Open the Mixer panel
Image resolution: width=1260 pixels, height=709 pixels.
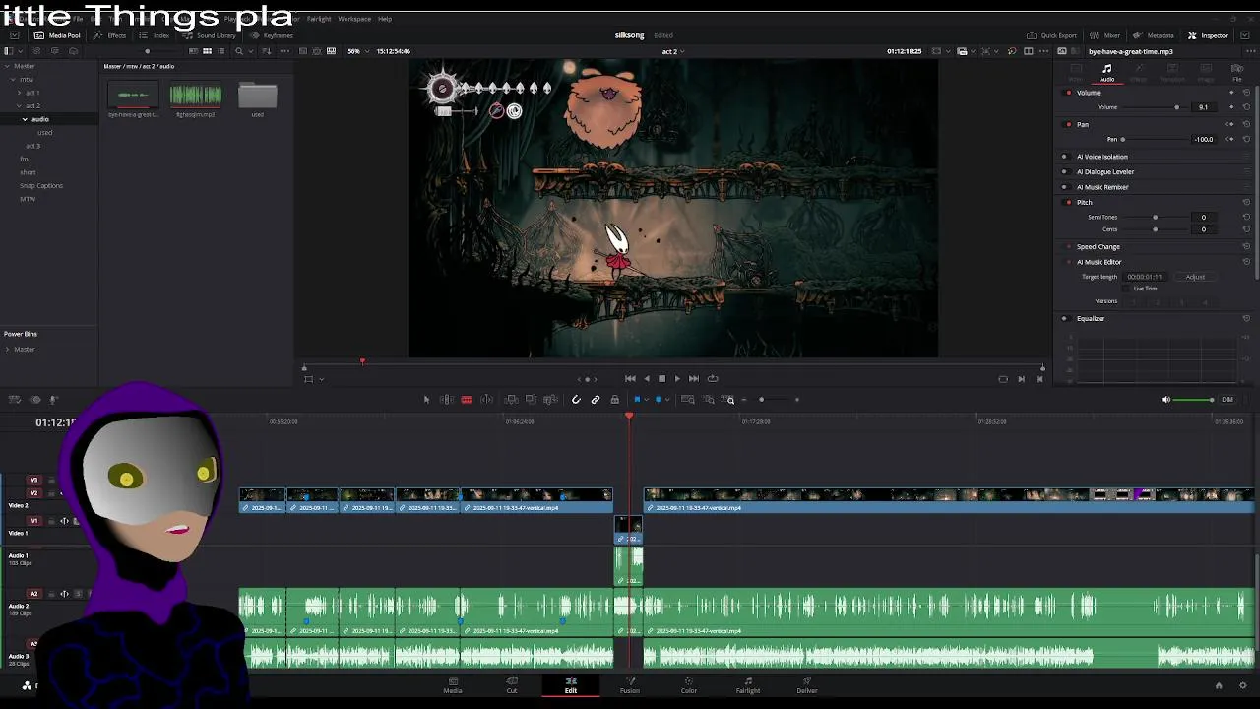(1105, 35)
